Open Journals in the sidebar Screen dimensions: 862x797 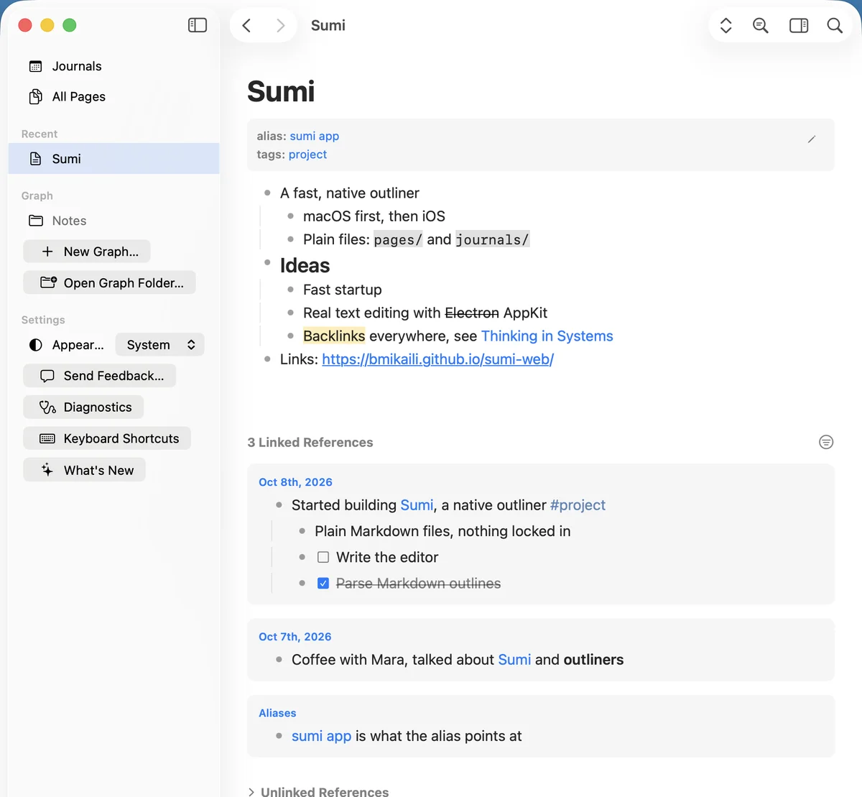coord(113,66)
